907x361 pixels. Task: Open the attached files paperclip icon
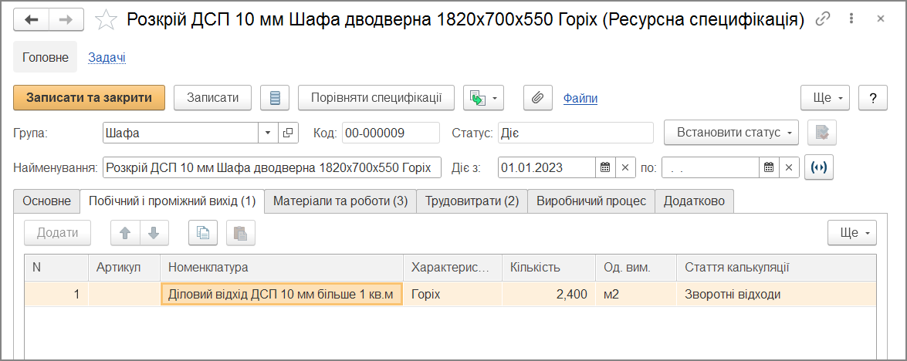538,98
